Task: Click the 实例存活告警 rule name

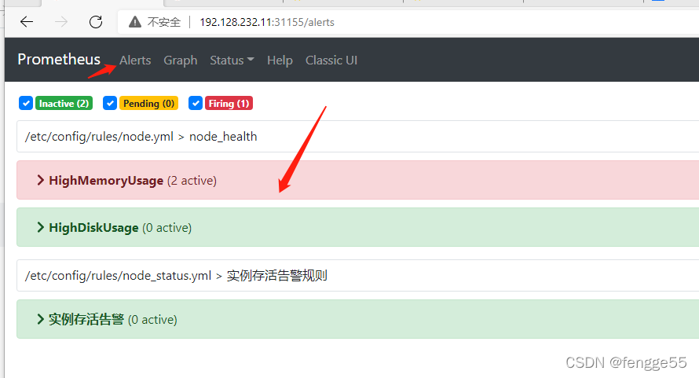Action: point(86,320)
